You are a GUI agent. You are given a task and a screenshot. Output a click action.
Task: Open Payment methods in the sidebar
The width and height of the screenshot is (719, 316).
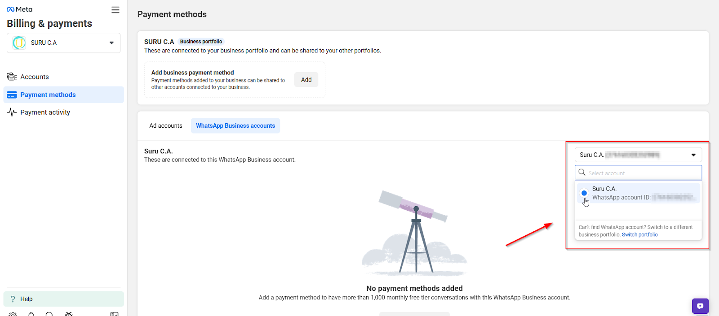pos(64,95)
